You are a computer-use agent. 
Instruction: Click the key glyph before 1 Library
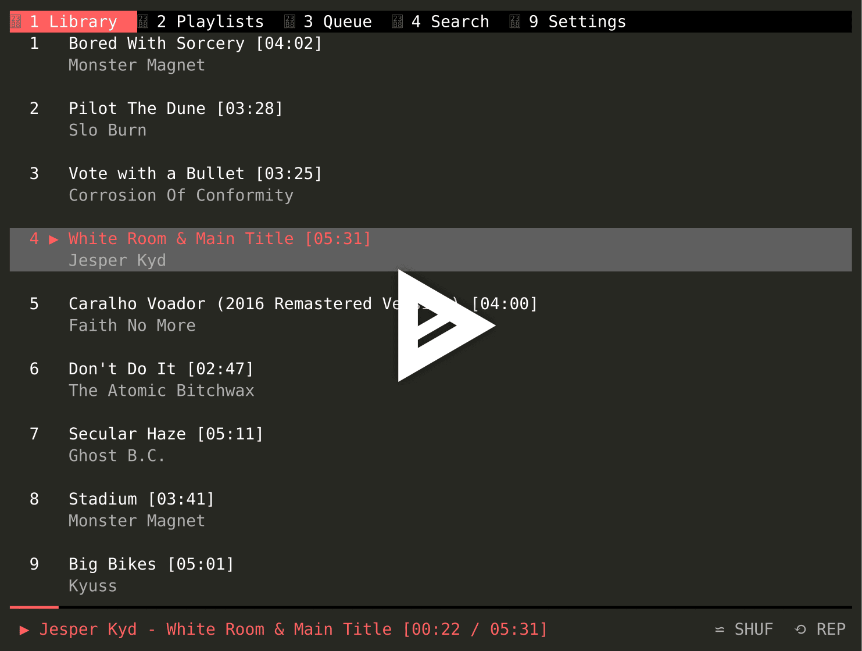tap(16, 21)
